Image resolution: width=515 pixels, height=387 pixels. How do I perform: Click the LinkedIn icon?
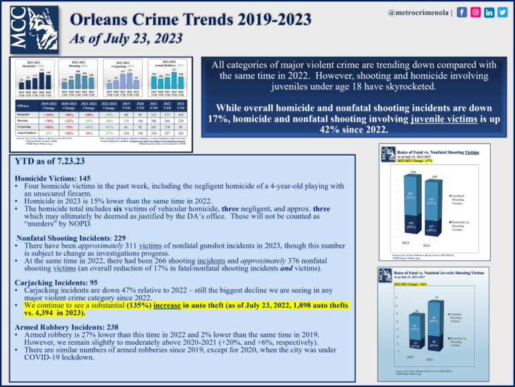[x=488, y=12]
